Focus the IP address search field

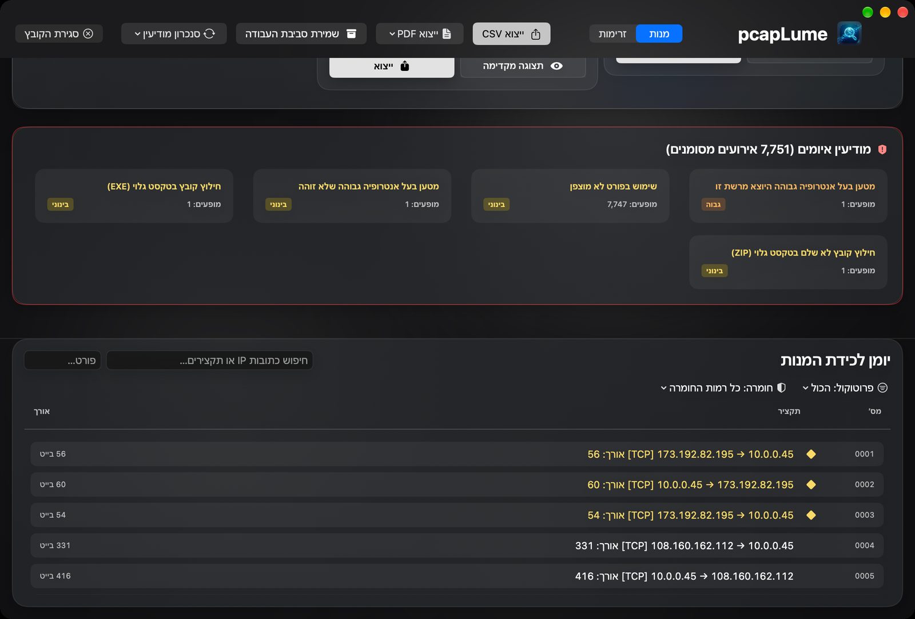click(x=209, y=361)
